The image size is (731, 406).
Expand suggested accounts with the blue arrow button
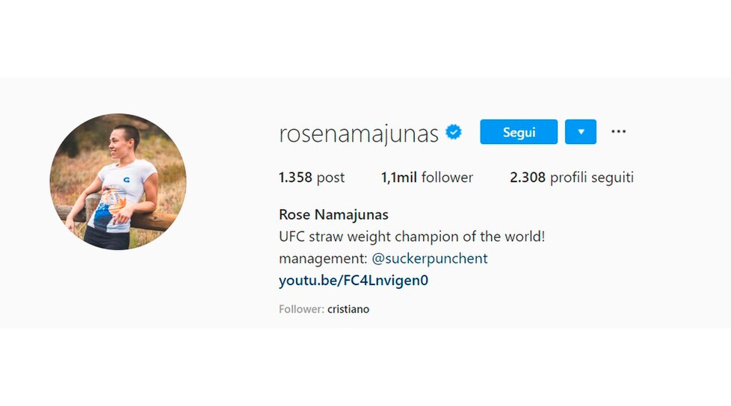coord(581,132)
